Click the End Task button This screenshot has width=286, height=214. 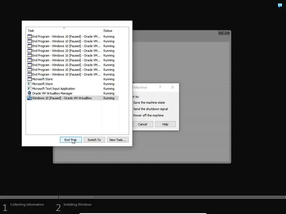pos(71,140)
